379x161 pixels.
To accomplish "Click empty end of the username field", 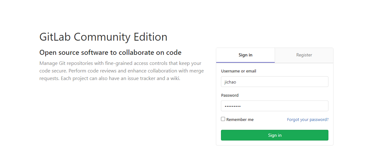I will pos(290,82).
